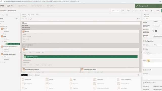Viewport: 162px width, 91px height.
Task: Open the layout menu dropdown at the right
Action: pos(138,19)
